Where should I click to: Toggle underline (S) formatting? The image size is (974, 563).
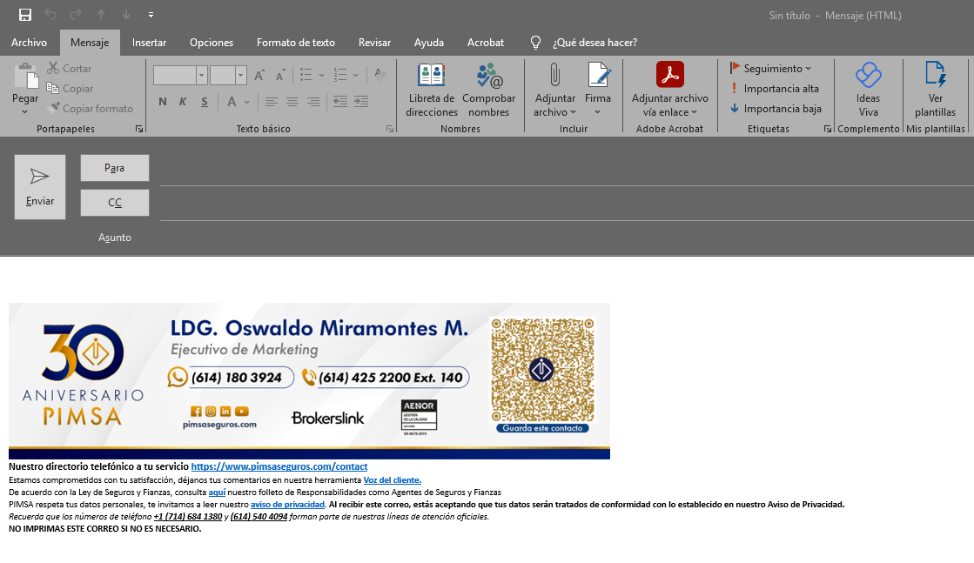204,102
